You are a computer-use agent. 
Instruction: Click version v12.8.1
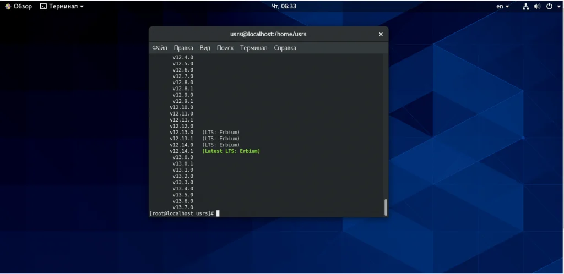click(183, 89)
